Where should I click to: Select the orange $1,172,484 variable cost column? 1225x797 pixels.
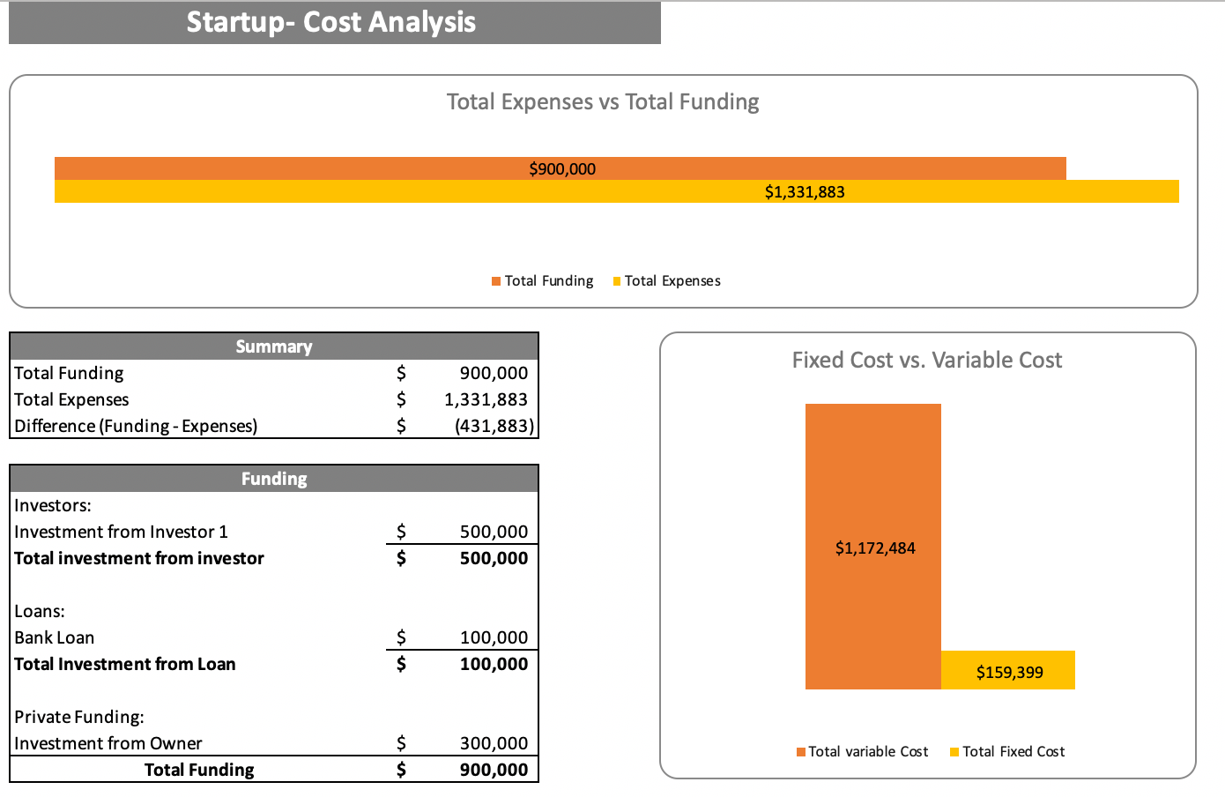pos(873,547)
